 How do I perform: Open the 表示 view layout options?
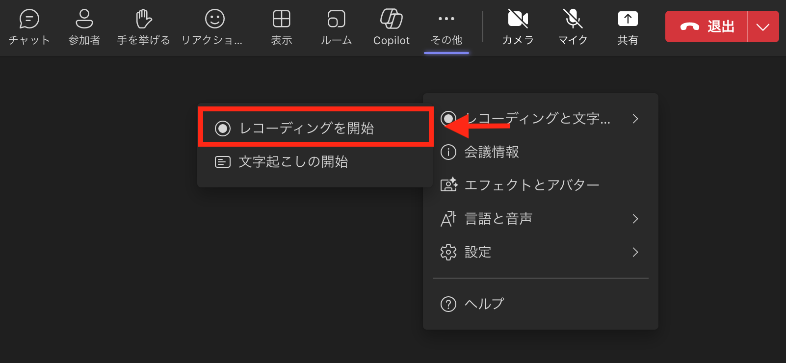click(x=281, y=27)
